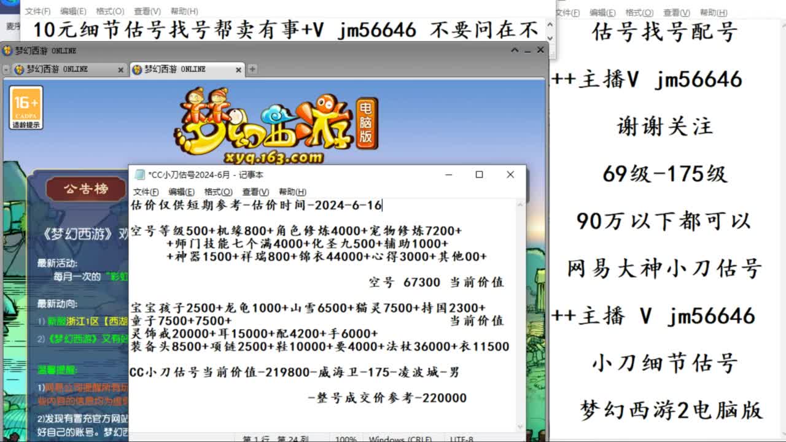Open 查看(V) menu in right-side notepad window
Screen dimensions: 786x442
676,12
